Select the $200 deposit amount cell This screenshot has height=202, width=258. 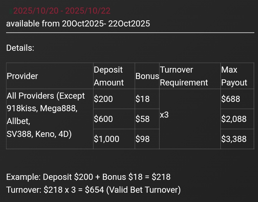103,99
